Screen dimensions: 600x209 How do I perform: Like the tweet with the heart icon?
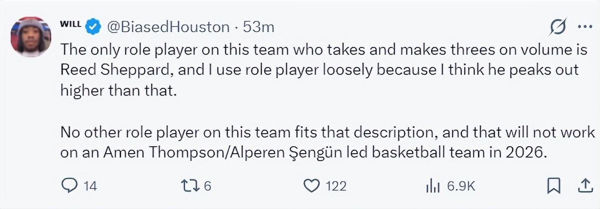coord(311,186)
